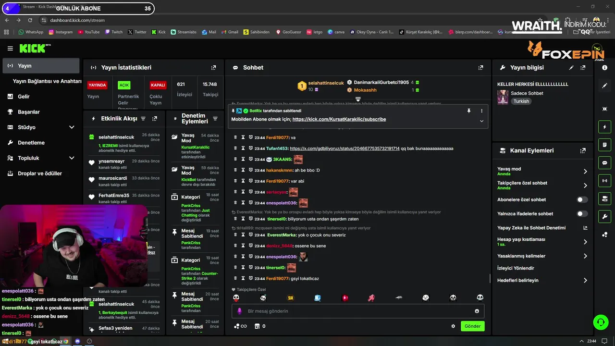Click the pinned message pin icon
Viewport: 615px width, 346px height.
tap(469, 111)
